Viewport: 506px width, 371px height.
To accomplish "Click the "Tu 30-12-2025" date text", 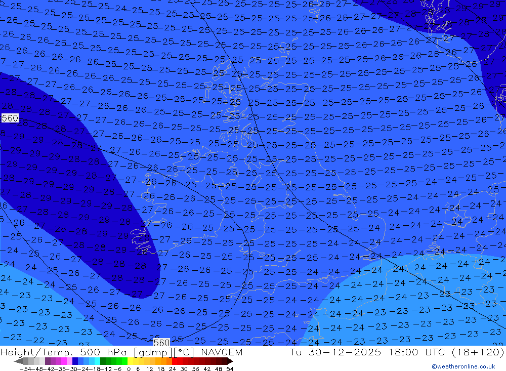I will pos(328,352).
